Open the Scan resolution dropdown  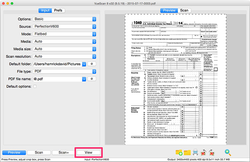(x=65, y=56)
